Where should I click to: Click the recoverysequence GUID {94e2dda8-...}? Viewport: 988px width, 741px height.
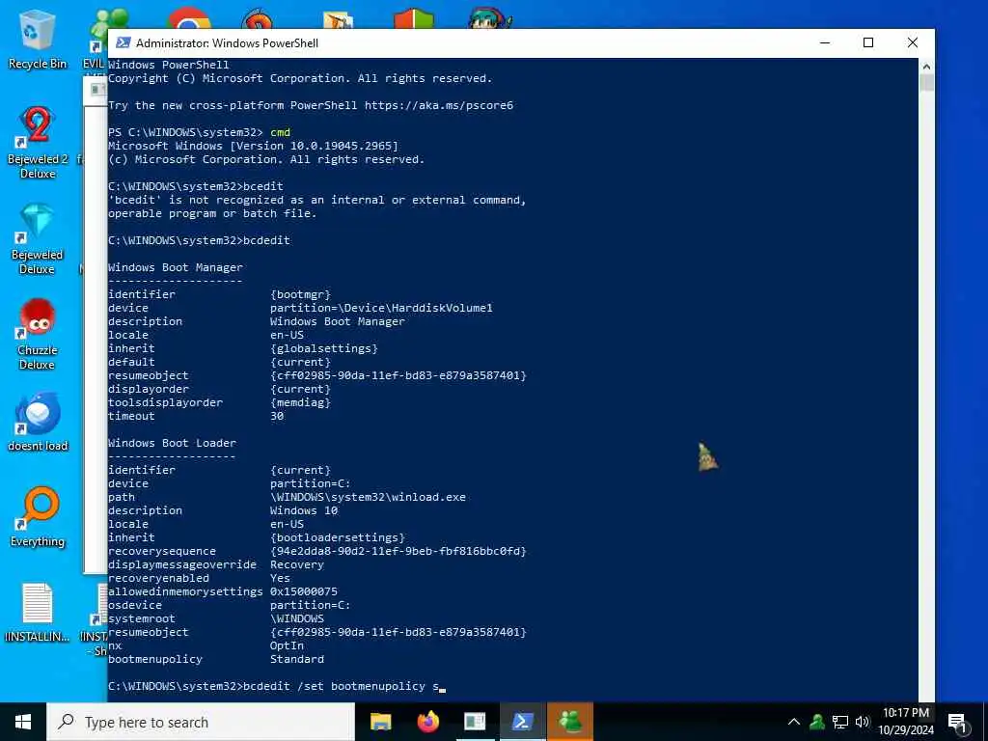[398, 551]
